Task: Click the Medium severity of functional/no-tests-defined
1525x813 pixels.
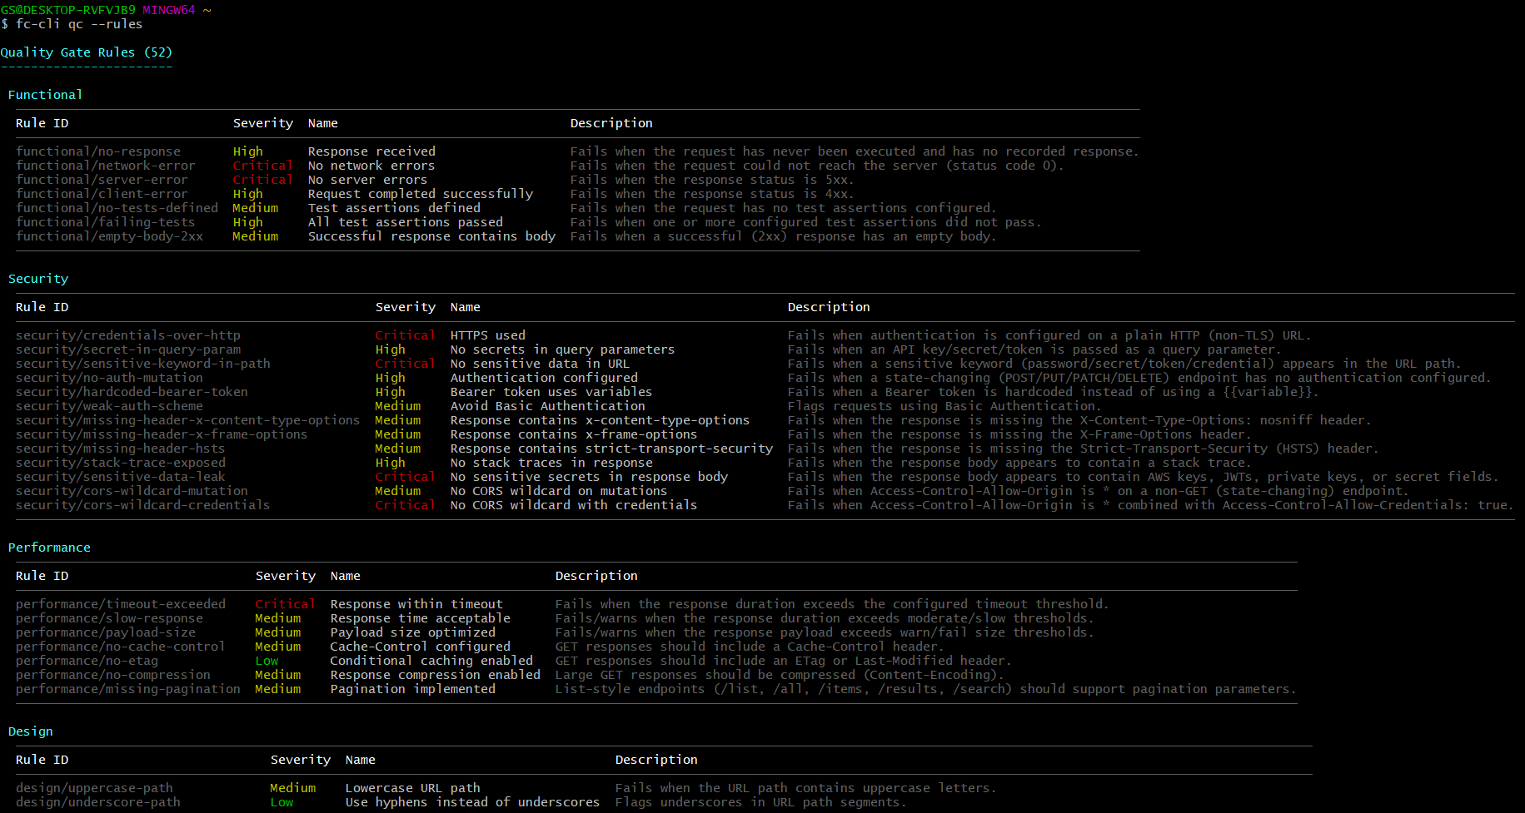Action: click(256, 208)
